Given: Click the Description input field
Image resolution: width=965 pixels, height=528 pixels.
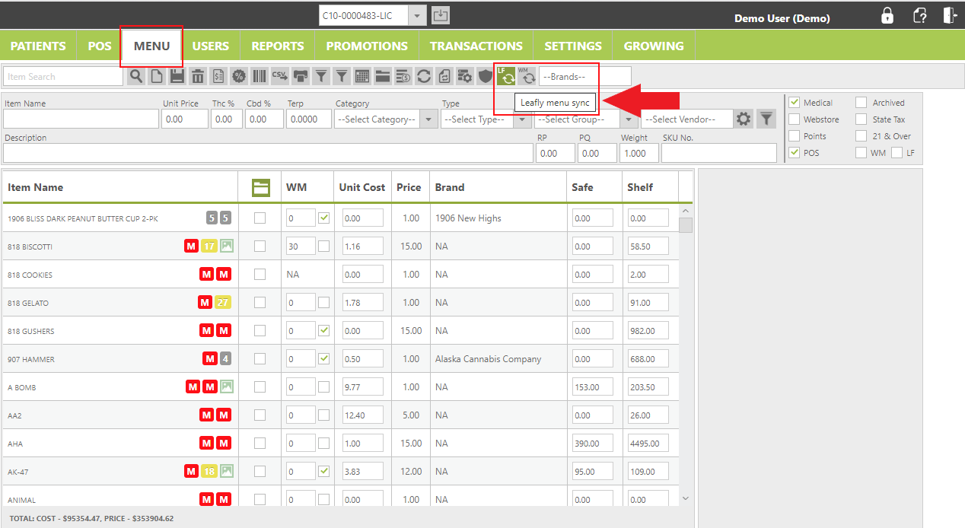Looking at the screenshot, I should point(268,153).
